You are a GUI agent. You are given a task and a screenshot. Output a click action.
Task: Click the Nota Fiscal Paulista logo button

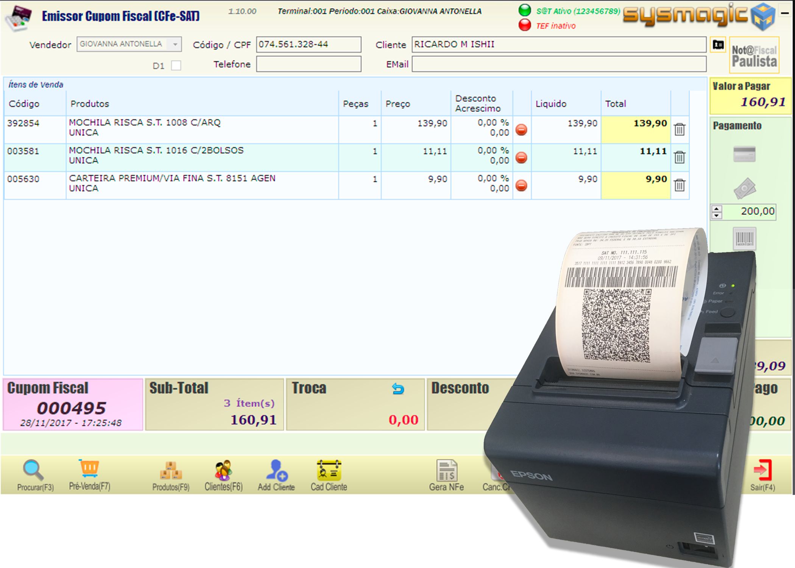(x=754, y=55)
